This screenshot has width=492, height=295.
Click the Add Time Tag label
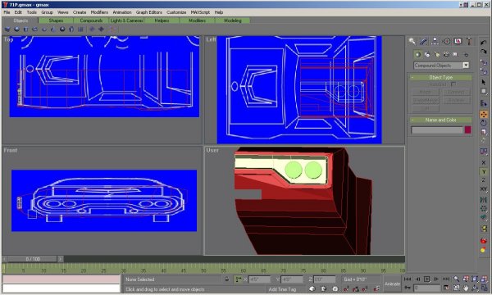(x=282, y=289)
